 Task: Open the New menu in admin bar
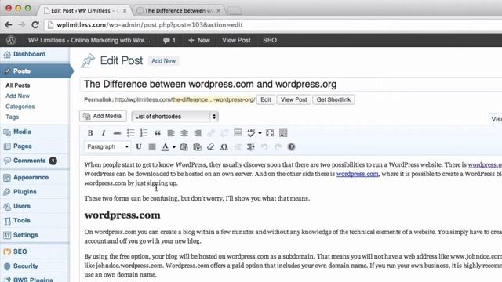[199, 40]
